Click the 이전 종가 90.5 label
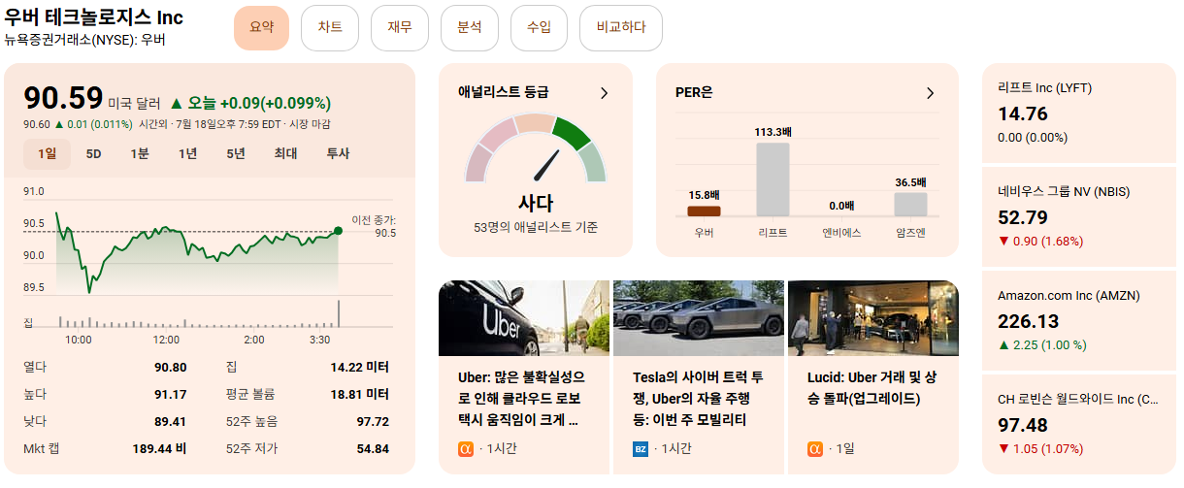The height and width of the screenshot is (488, 1184). (x=374, y=226)
